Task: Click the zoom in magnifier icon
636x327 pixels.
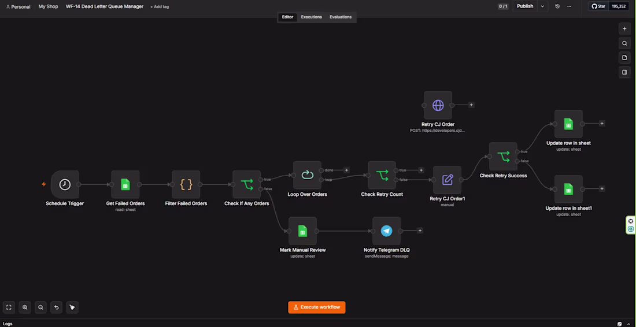Action: click(x=25, y=307)
